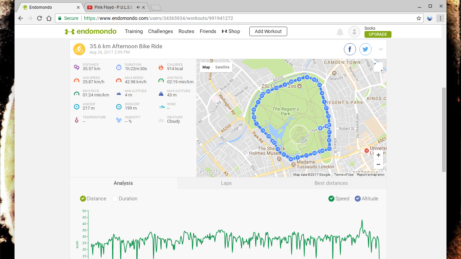Open the notifications bell
The width and height of the screenshot is (461, 259).
pos(340,32)
